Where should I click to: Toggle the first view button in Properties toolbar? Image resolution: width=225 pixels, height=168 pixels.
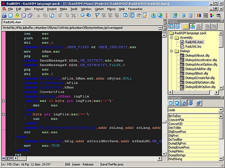coord(171,103)
